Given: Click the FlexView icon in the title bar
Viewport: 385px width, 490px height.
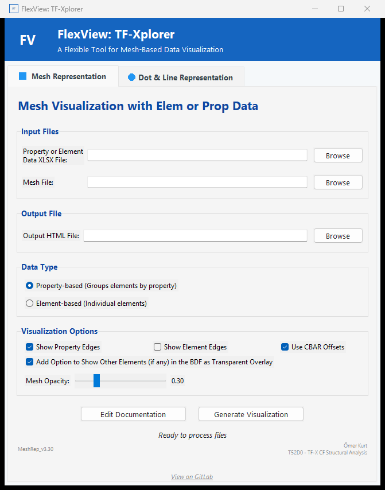Looking at the screenshot, I should coord(13,9).
